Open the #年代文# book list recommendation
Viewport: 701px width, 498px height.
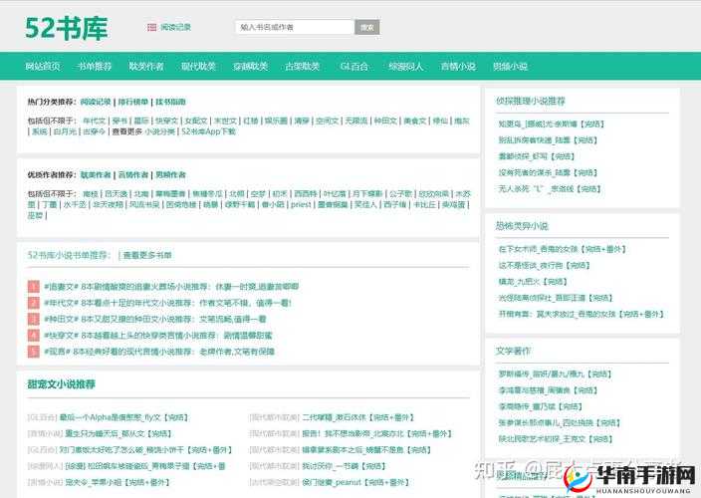pyautogui.click(x=167, y=303)
